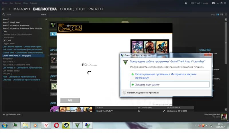Click the green arrow beside search online option
This screenshot has height=133, width=229.
coord(133,74)
